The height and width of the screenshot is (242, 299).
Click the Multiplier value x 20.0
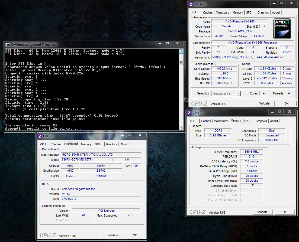click(x=224, y=74)
